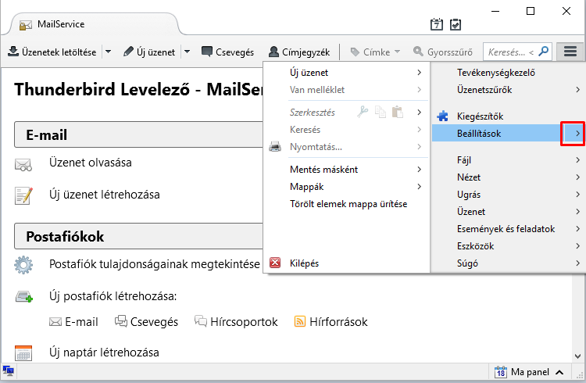Click the Címjegyzék address book button
The image size is (586, 383).
[299, 52]
